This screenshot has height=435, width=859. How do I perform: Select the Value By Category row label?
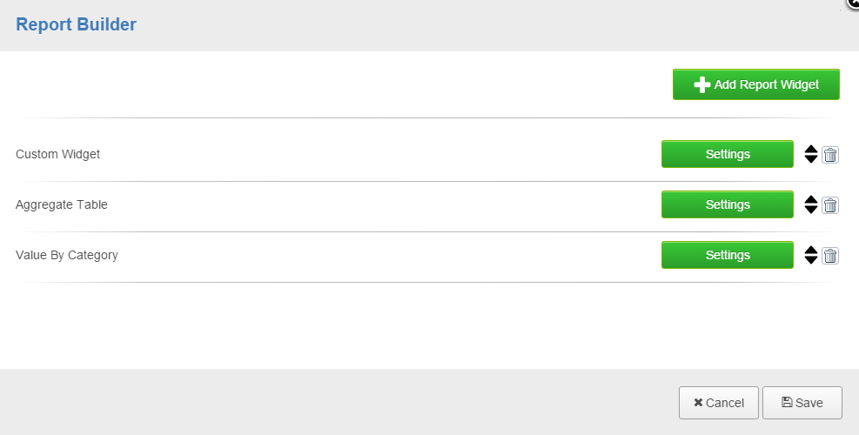(x=67, y=255)
